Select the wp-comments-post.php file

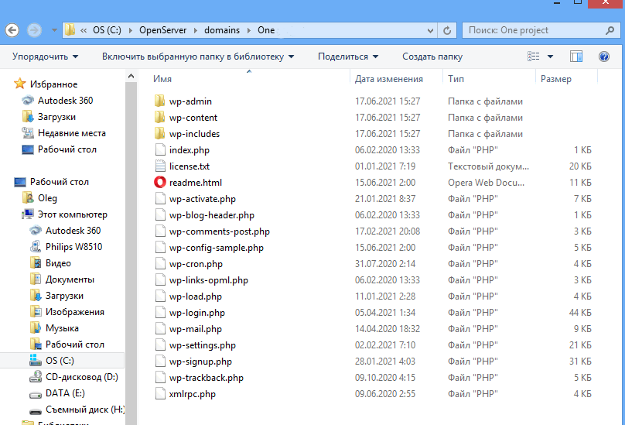click(x=219, y=231)
